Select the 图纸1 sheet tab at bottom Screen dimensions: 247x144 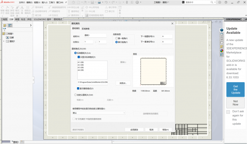coord(16,142)
